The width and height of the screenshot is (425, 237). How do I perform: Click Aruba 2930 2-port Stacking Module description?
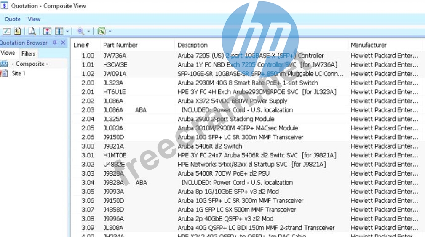226,119
